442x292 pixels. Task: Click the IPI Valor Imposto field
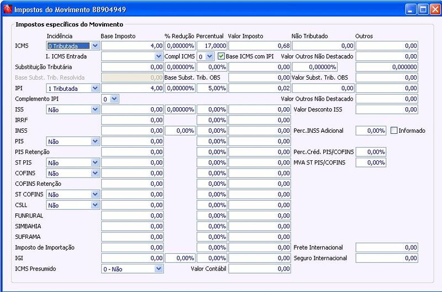(260, 88)
